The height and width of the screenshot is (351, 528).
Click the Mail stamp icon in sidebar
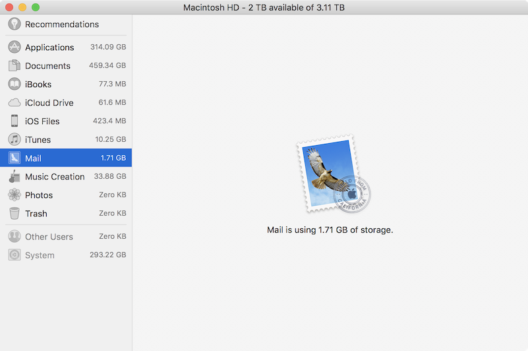click(x=15, y=158)
